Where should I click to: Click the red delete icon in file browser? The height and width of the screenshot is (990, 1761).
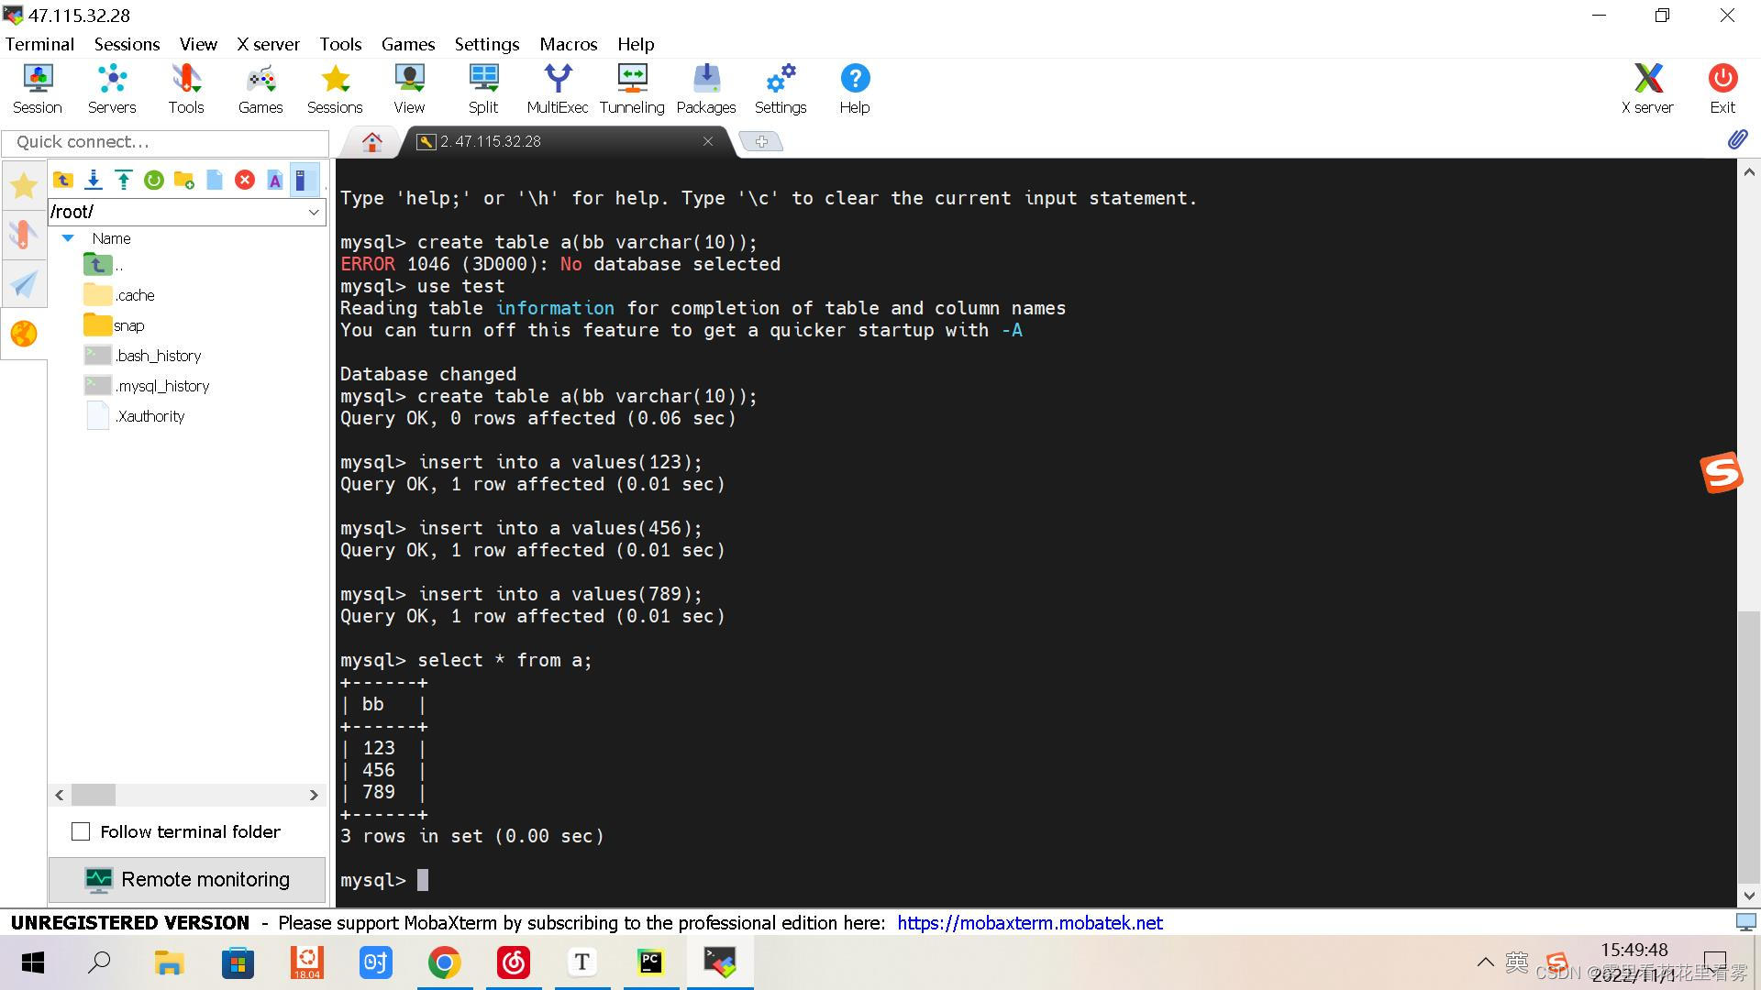[244, 180]
